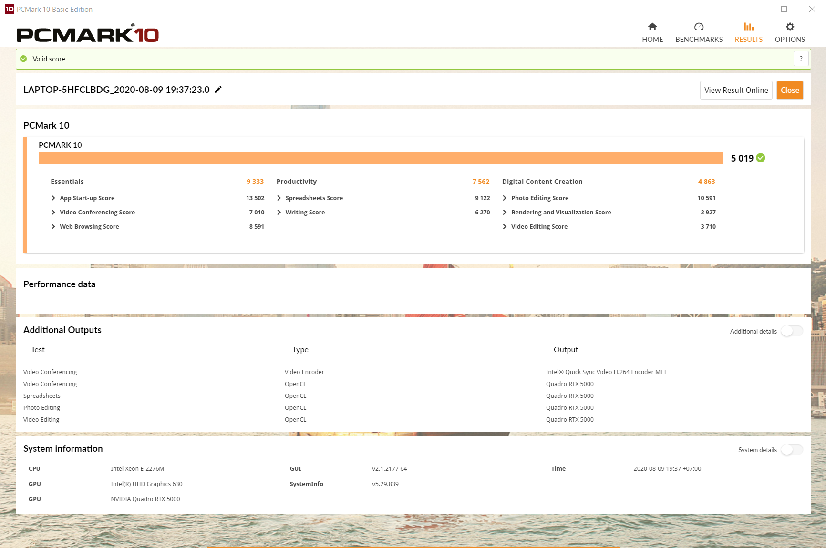Screen dimensions: 826x548
Task: Click the orange PCMark 10 score bar
Action: pos(381,158)
